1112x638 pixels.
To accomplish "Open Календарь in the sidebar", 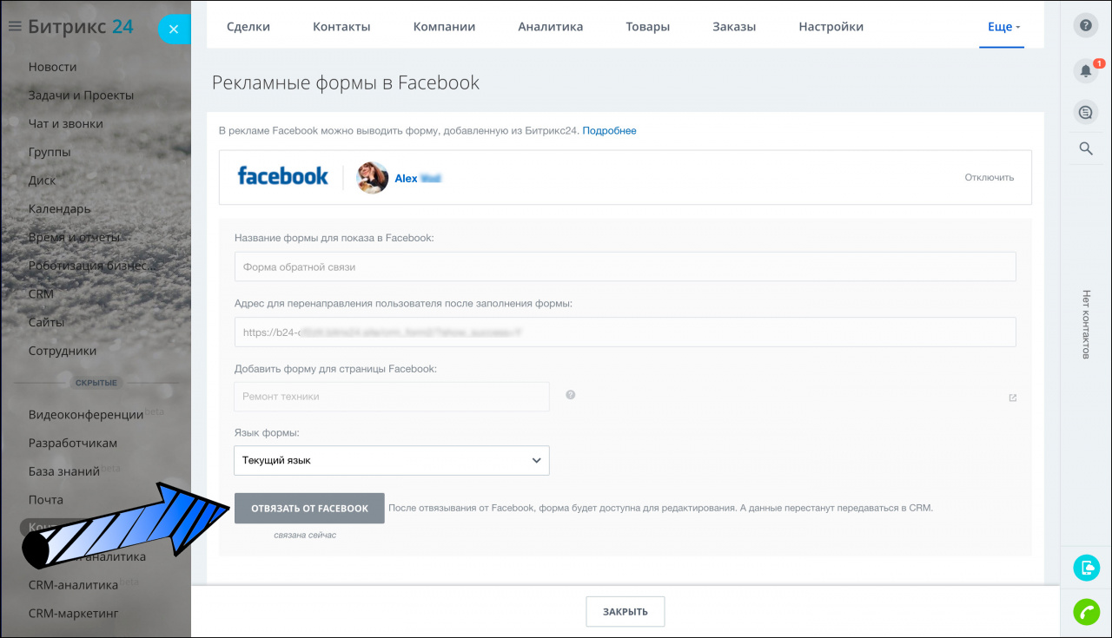I will 59,209.
